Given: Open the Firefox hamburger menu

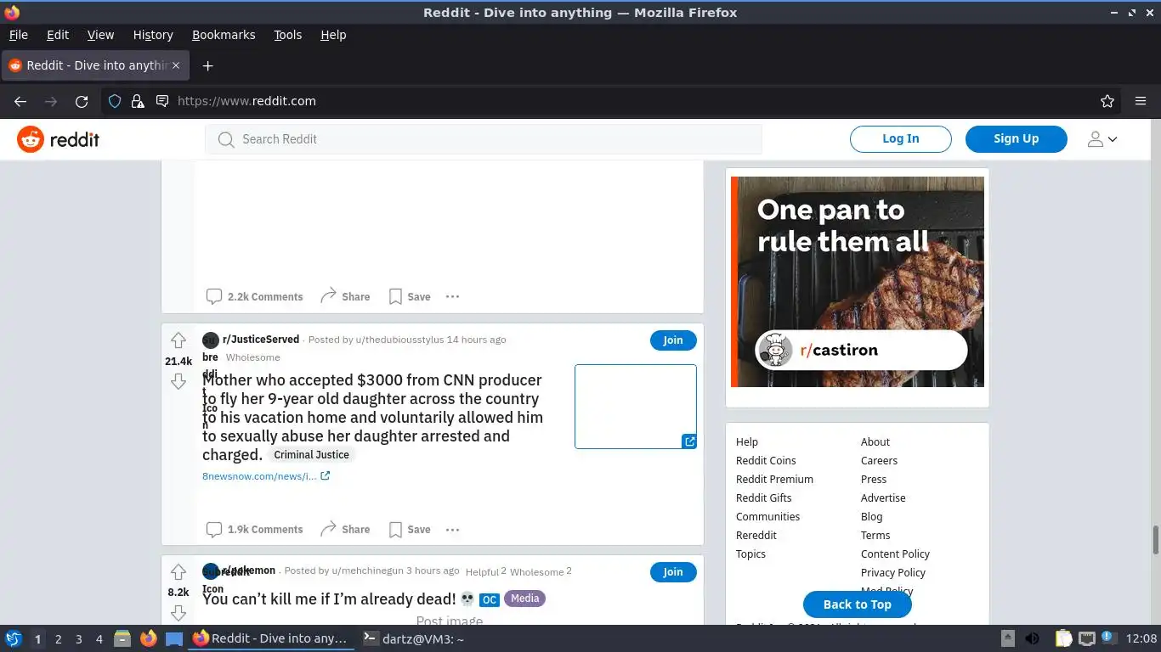Looking at the screenshot, I should coord(1141,101).
